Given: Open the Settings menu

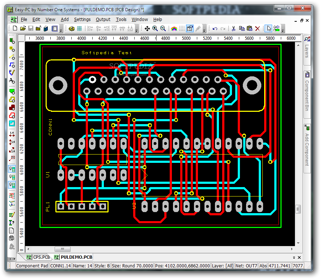Looking at the screenshot, I should (x=82, y=20).
